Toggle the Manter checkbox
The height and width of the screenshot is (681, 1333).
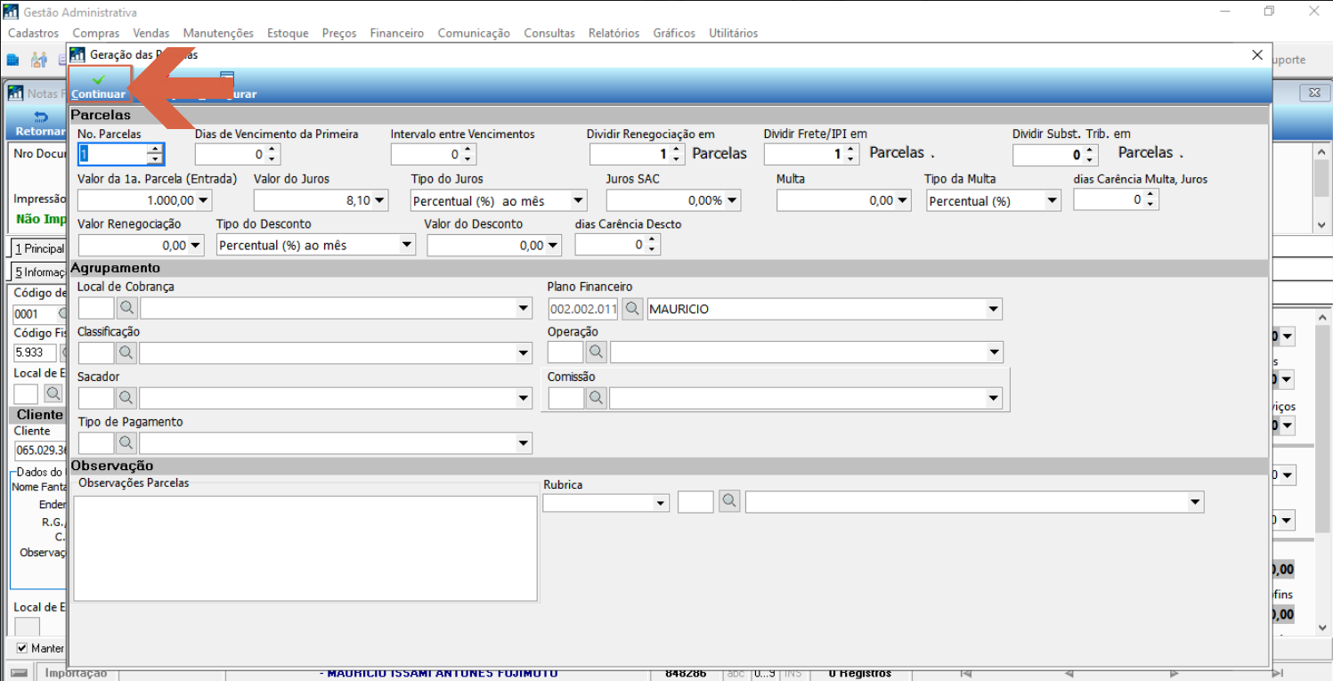click(22, 648)
